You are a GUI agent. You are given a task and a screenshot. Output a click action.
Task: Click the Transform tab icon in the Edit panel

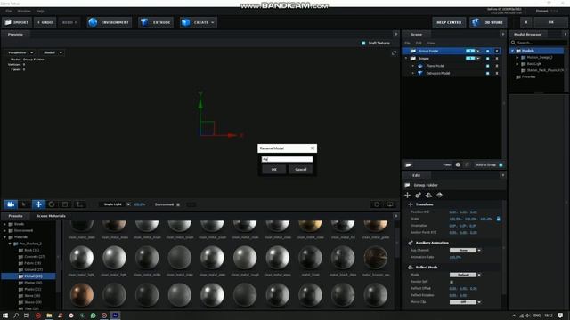pyautogui.click(x=408, y=196)
